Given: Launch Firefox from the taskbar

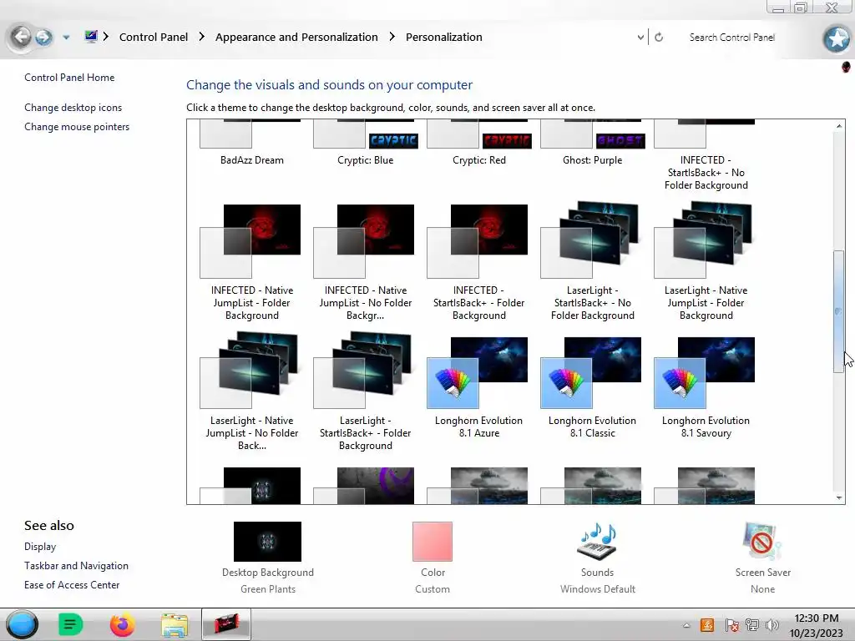Looking at the screenshot, I should (x=122, y=624).
